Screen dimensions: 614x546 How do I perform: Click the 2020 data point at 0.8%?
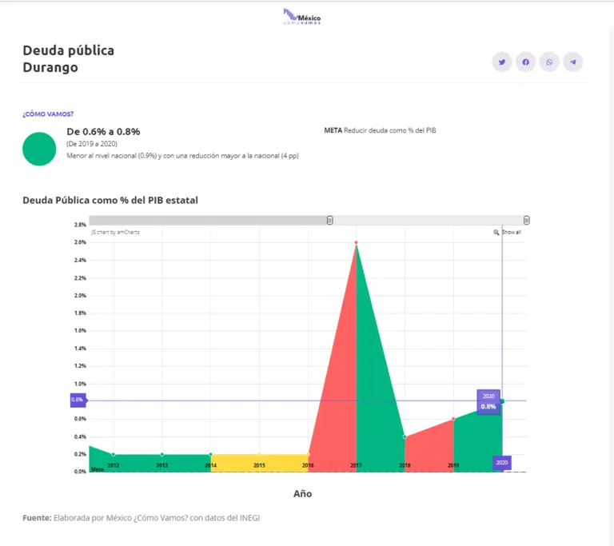(x=502, y=401)
